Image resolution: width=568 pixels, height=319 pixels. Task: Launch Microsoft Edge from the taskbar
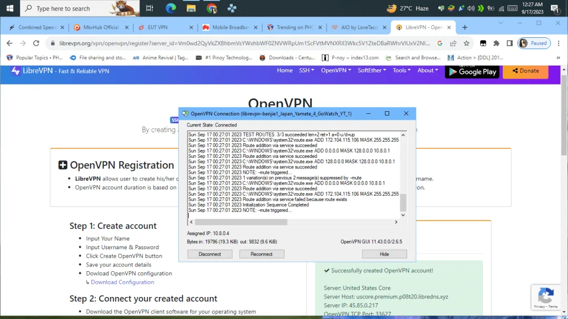[170, 8]
